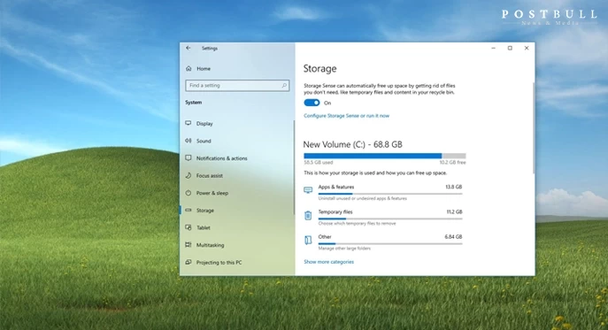This screenshot has height=330, width=608.
Task: Click the Tablet icon in the sidebar
Action: (189, 227)
